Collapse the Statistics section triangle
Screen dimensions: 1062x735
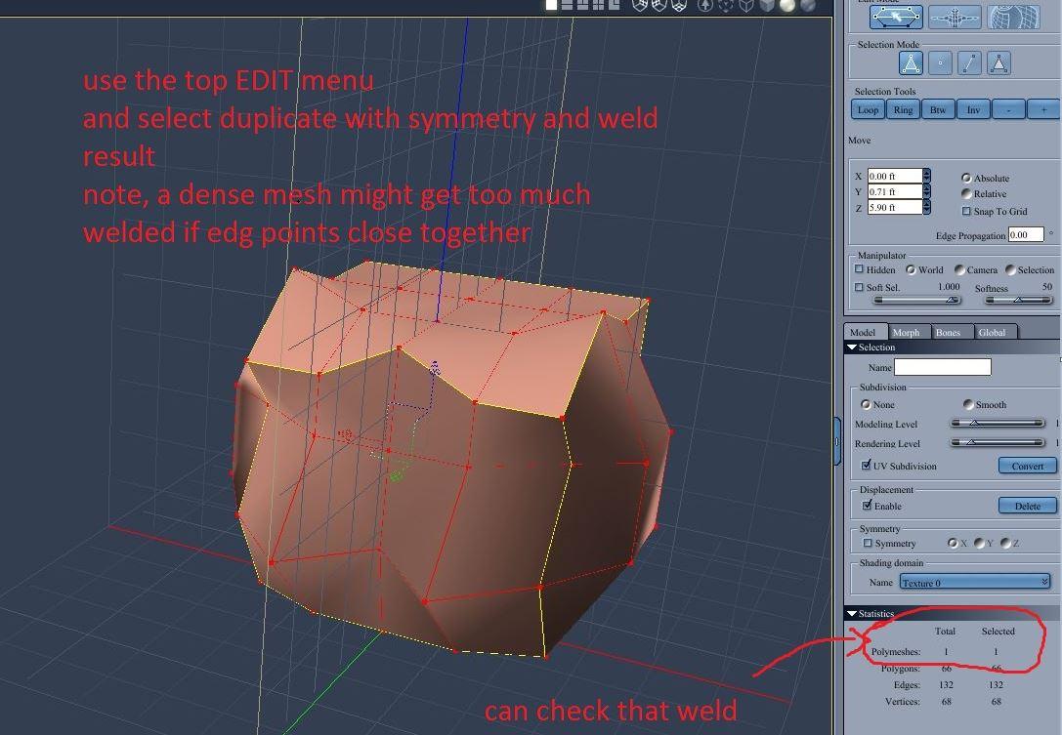click(x=852, y=613)
